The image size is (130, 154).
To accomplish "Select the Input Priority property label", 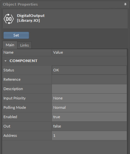I will (x=15, y=98).
